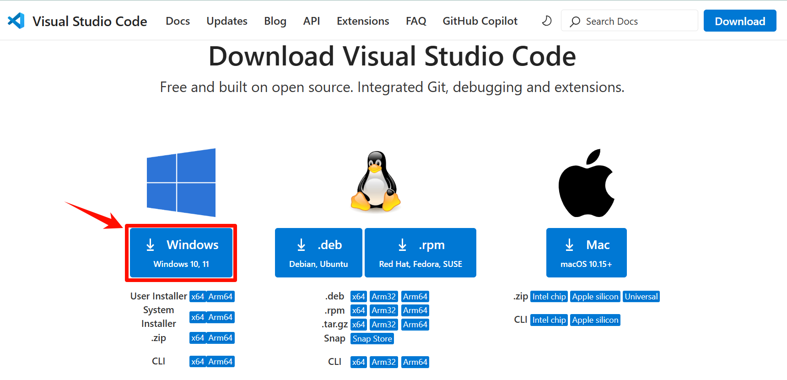787x380 pixels.
Task: Select Windows .zip Arm64 download
Action: pos(221,338)
